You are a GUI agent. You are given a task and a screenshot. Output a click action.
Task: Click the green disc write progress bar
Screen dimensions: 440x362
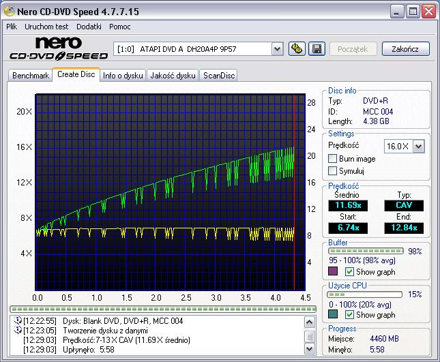point(163,309)
